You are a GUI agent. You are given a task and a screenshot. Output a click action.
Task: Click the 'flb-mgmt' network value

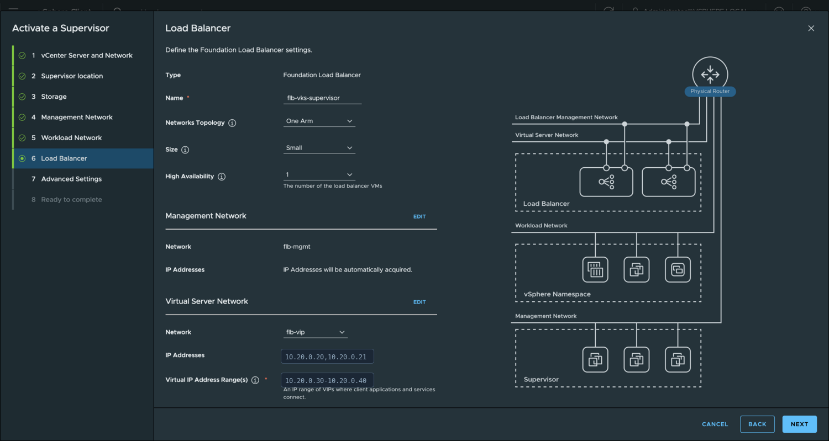[297, 247]
